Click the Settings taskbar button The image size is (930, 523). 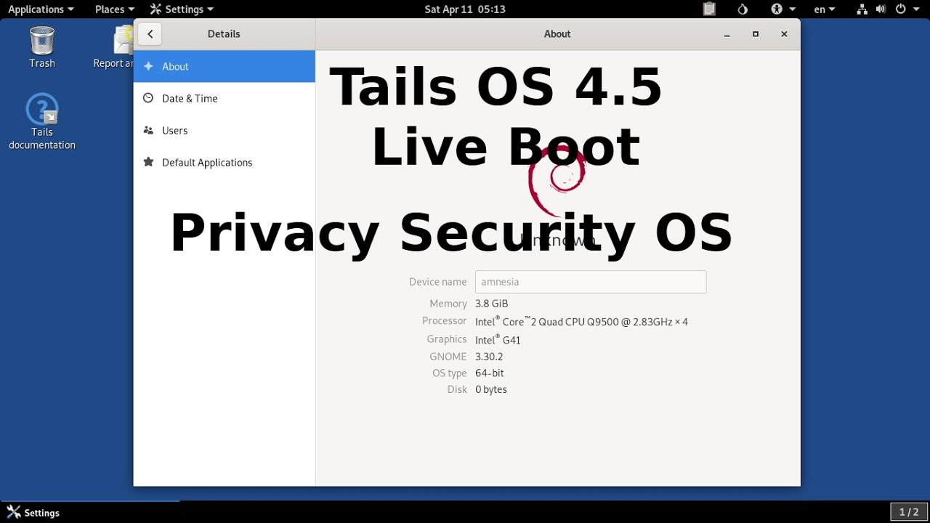[x=33, y=513]
